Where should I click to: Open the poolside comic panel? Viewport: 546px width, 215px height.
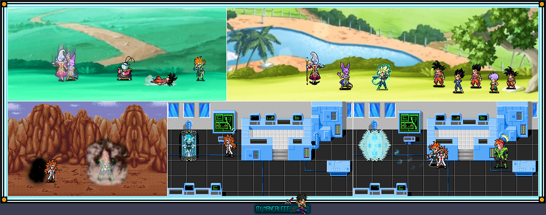click(x=382, y=54)
